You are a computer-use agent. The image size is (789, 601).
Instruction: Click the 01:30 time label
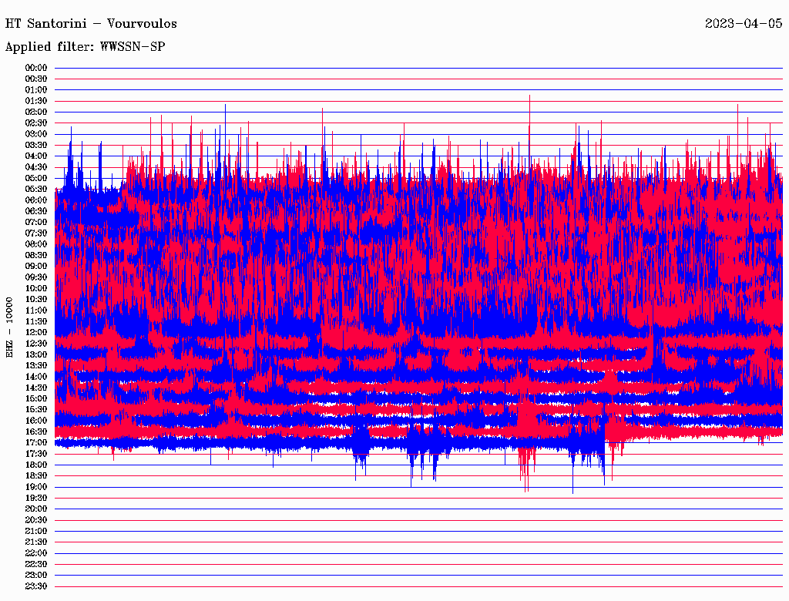pos(36,101)
